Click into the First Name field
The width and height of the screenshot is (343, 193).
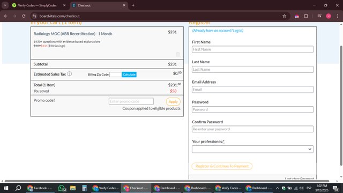point(252,49)
